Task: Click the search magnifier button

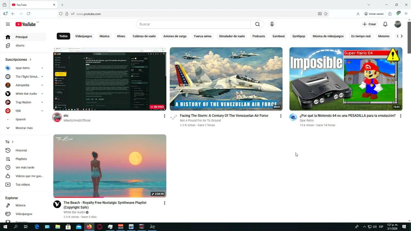Action: 258,24
